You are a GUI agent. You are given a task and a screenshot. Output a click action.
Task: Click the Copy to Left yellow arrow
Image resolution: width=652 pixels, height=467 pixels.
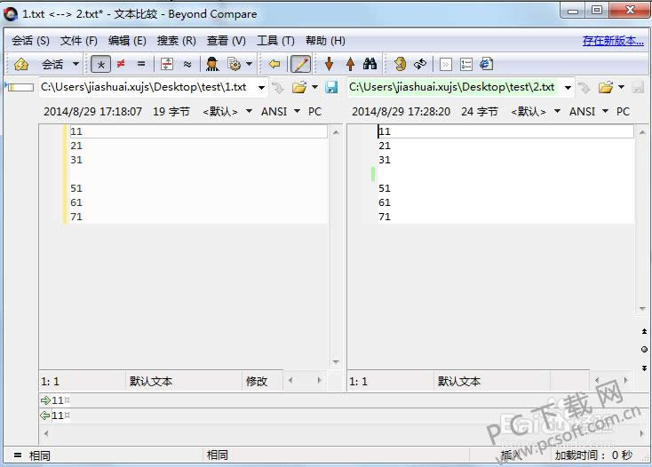coord(274,64)
